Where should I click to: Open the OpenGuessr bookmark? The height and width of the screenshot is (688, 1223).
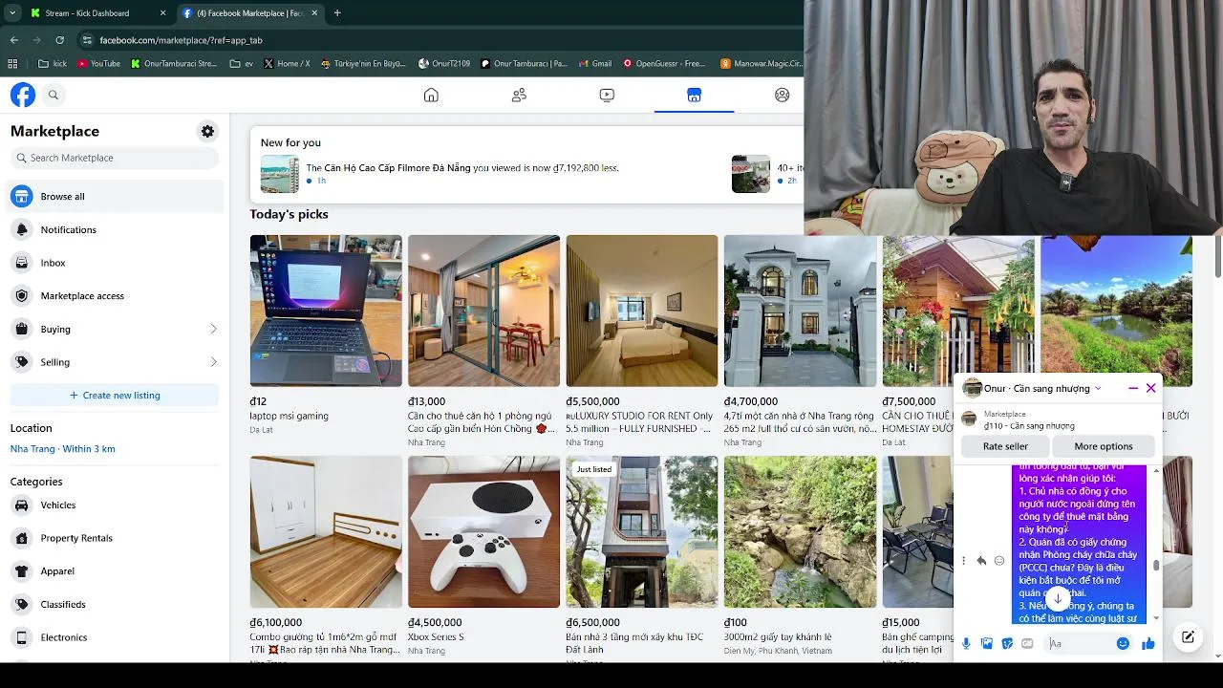(664, 64)
